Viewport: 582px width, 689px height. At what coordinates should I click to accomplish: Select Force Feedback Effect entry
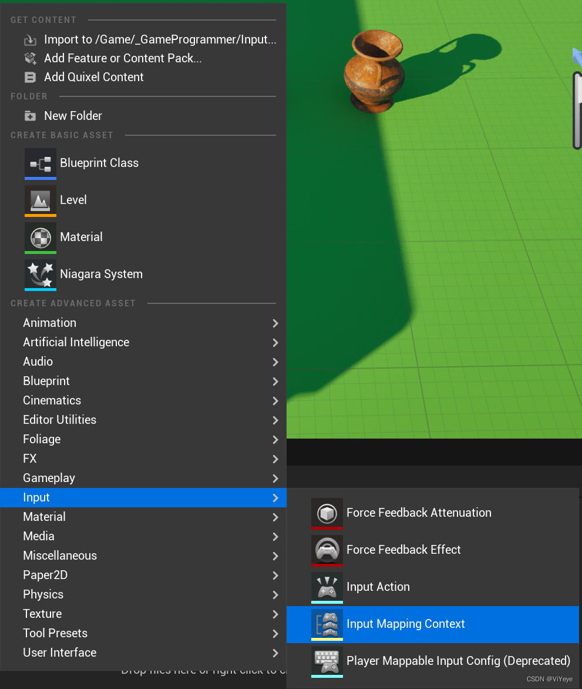pos(433,550)
